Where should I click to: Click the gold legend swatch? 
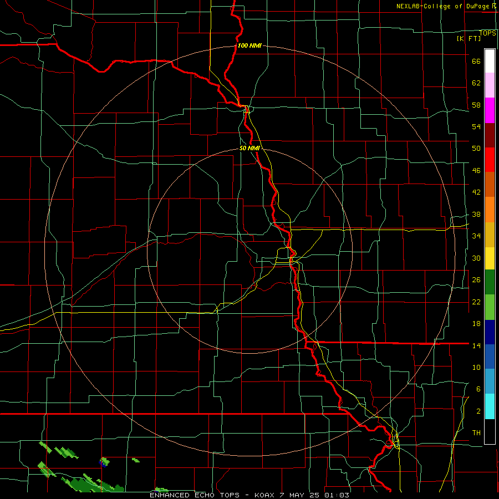click(490, 235)
